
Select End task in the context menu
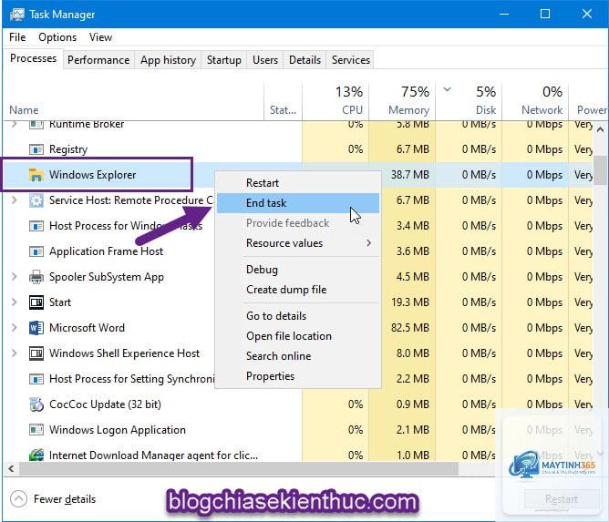[298, 203]
